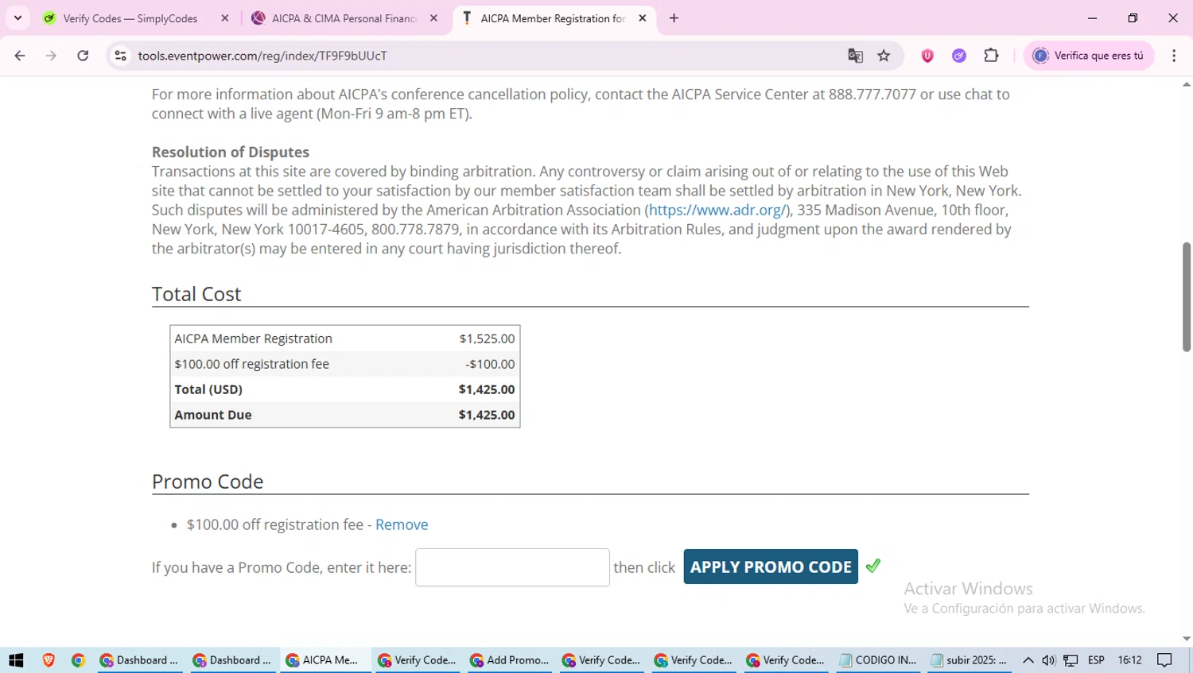Viewport: 1193px width, 673px height.
Task: Click the page vertical scrollbar thumb
Action: (x=1187, y=296)
